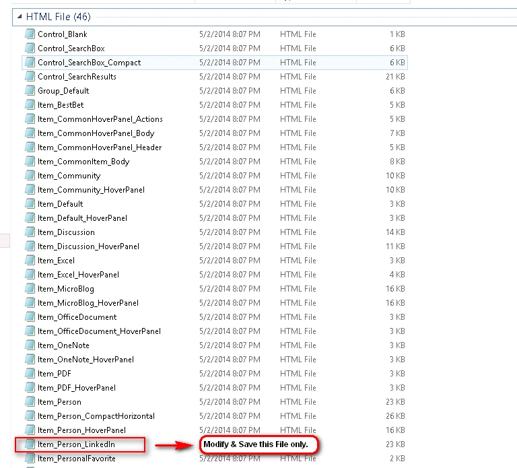Select the Item_PersonalFavorite file name
Image resolution: width=517 pixels, height=468 pixels.
(77, 459)
